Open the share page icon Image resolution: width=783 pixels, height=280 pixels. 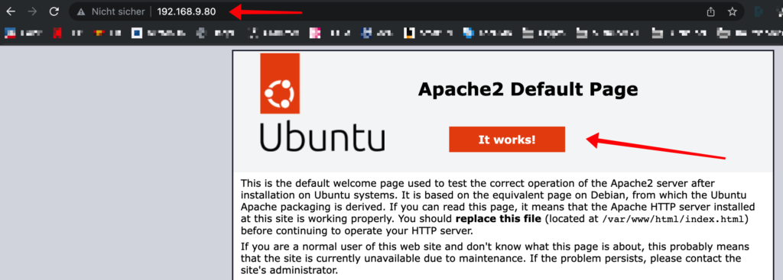710,11
